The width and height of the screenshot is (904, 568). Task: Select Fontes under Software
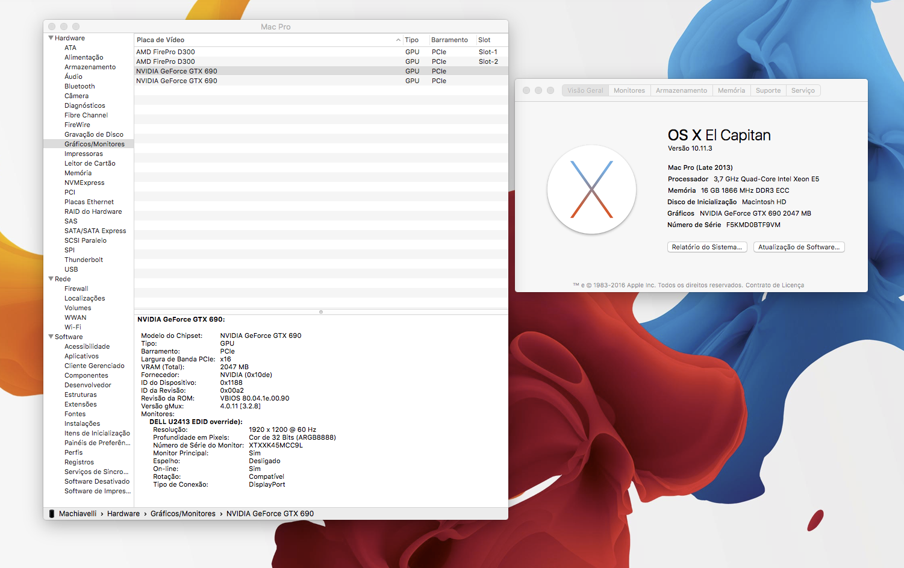[75, 414]
